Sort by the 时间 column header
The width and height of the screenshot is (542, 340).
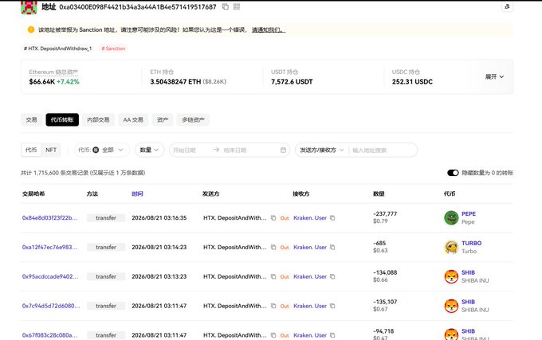[137, 193]
